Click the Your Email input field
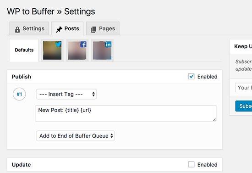 tap(244, 88)
